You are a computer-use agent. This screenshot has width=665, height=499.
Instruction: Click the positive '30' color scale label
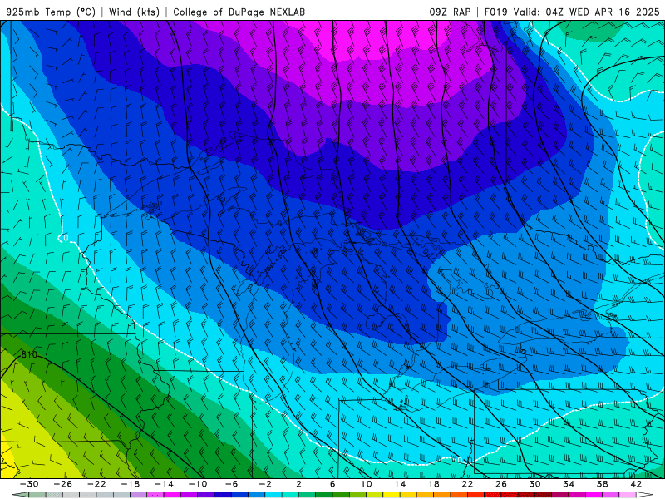pyautogui.click(x=534, y=484)
